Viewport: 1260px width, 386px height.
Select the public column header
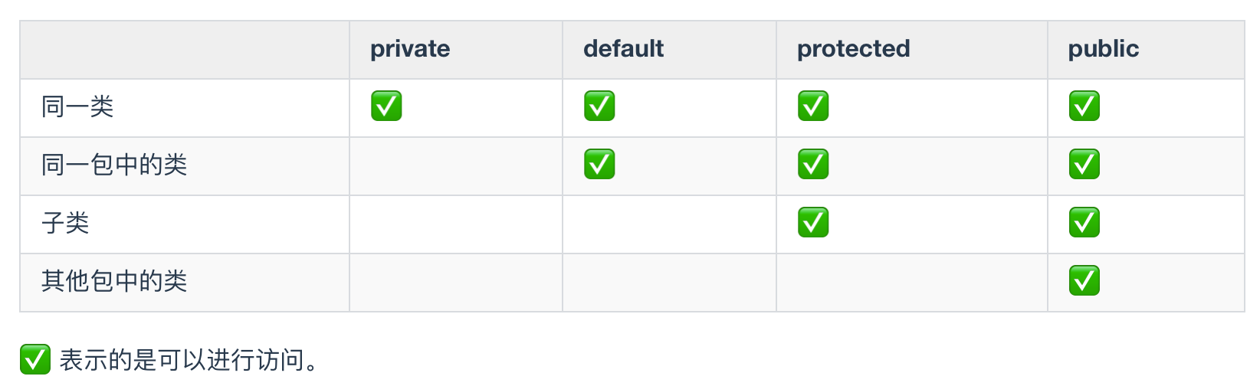click(x=1104, y=49)
